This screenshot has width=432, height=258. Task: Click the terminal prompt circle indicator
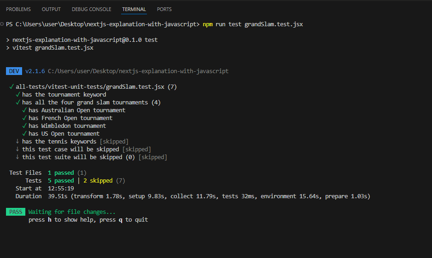(x=2, y=24)
